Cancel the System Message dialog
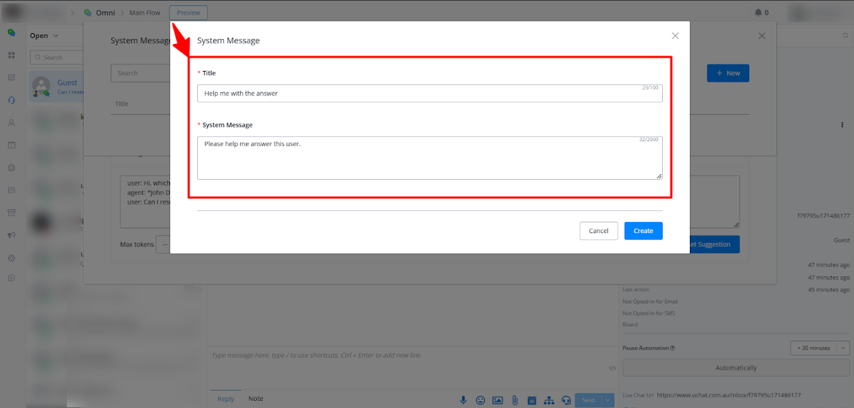Screen dimensions: 854x408 598,231
